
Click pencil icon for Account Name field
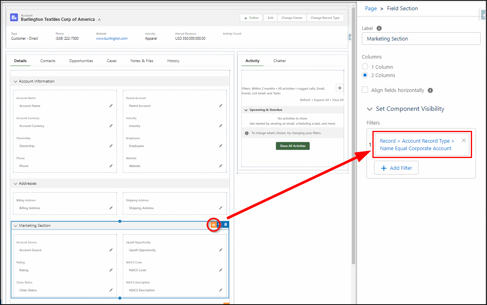(111, 106)
